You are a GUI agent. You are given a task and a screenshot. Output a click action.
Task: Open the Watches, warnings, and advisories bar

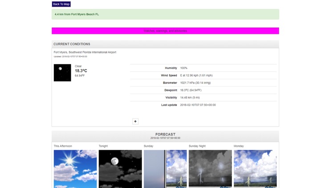click(x=165, y=31)
